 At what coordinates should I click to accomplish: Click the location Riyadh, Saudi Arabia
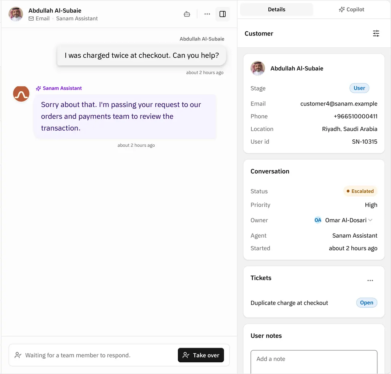(350, 129)
